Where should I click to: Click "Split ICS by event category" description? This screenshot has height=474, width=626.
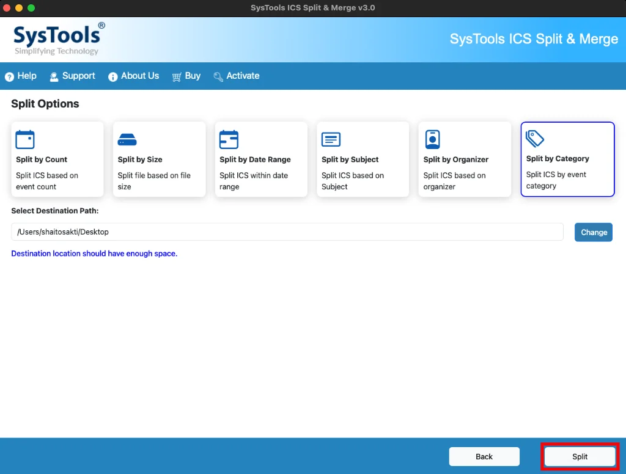[x=556, y=180]
